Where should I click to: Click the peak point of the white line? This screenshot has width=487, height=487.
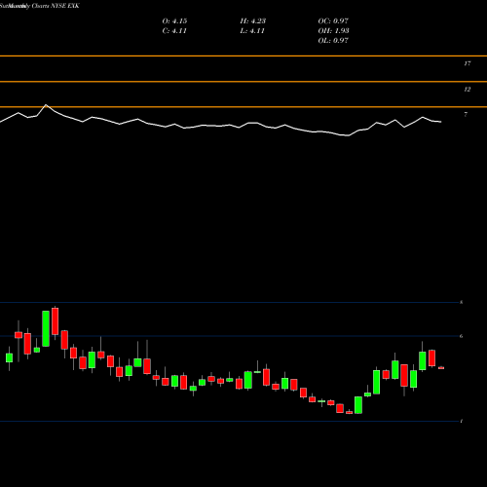pos(46,105)
